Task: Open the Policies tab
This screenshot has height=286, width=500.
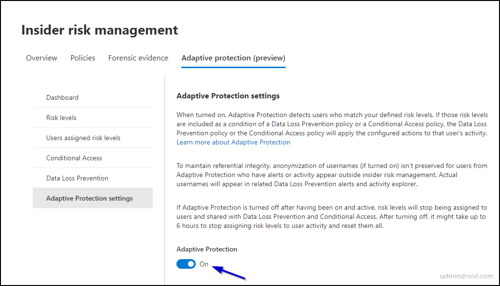Action: (x=82, y=58)
